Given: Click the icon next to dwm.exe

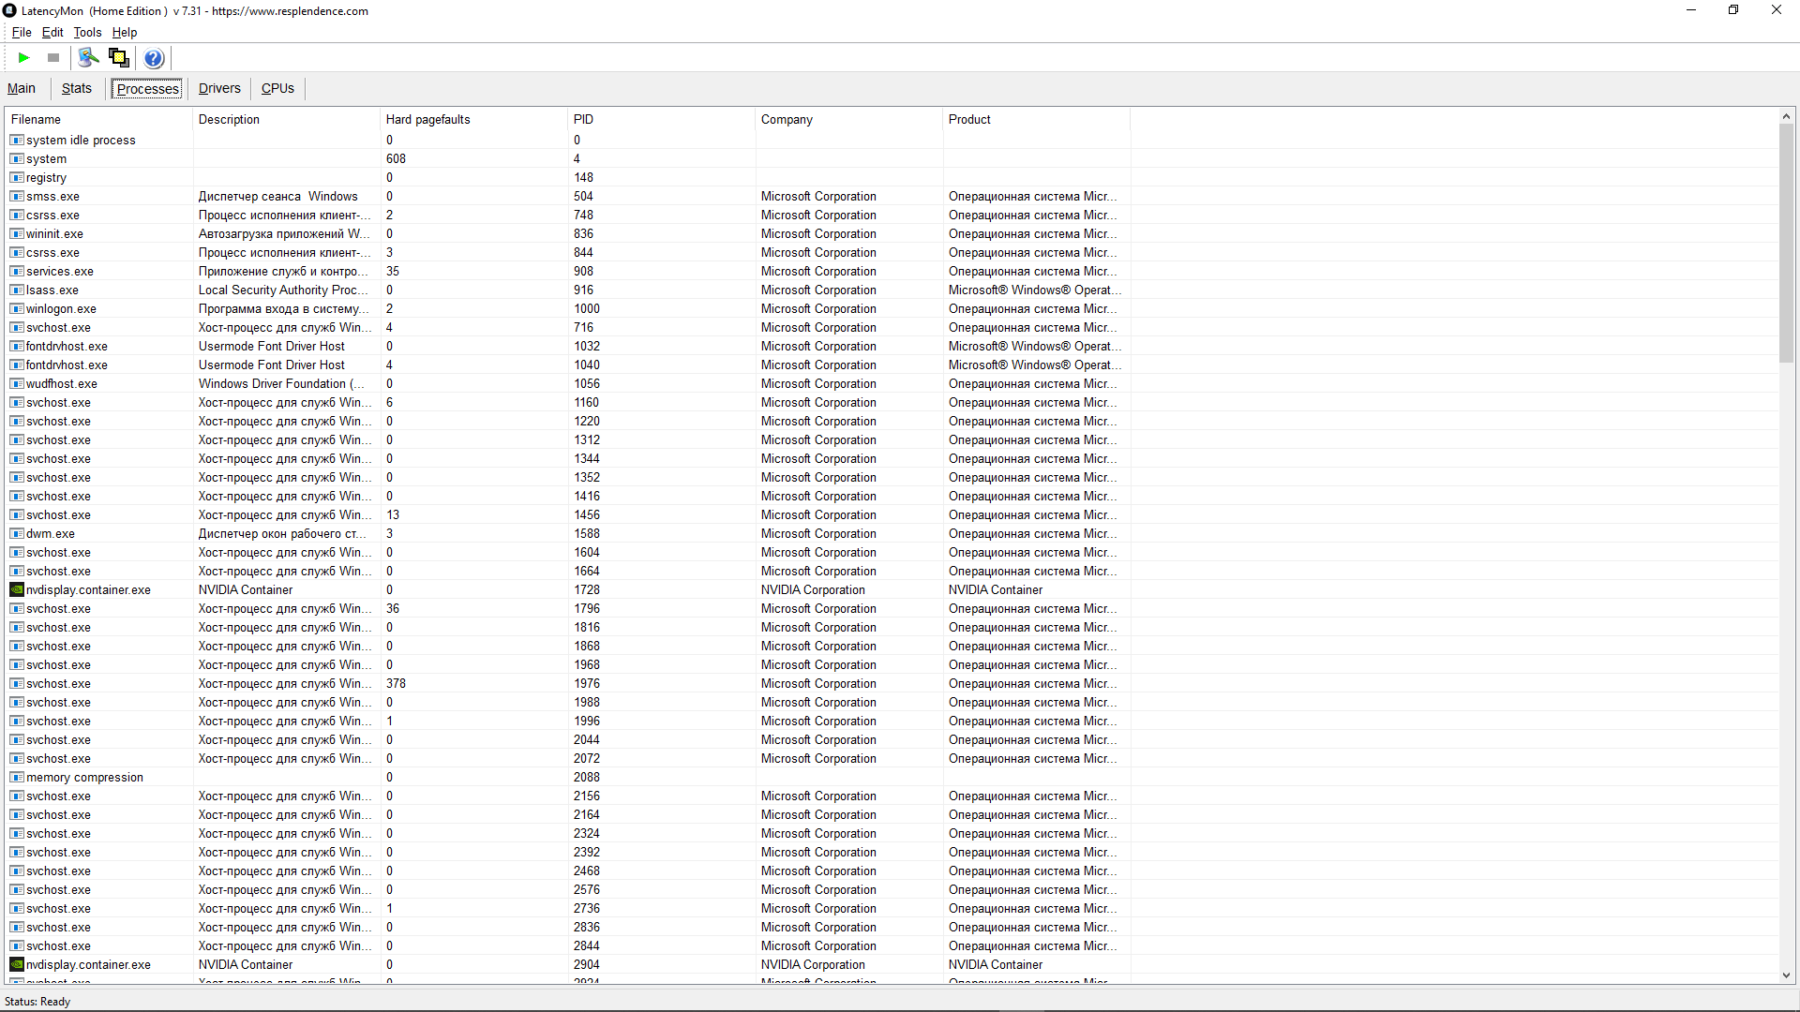Looking at the screenshot, I should click(x=17, y=533).
